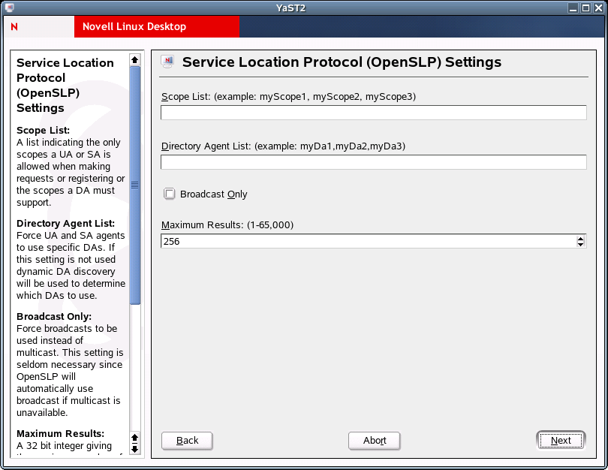The image size is (608, 470).
Task: Maximize the YaST2 window
Action: pos(586,8)
